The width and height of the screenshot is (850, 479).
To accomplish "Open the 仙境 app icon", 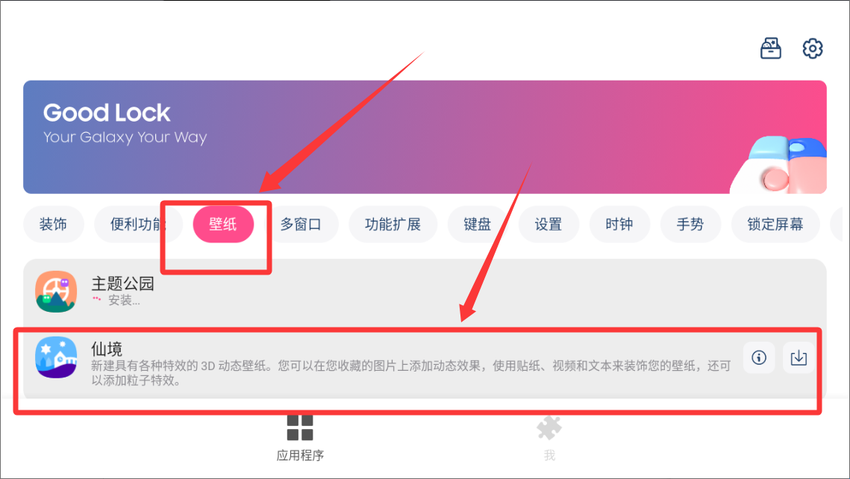I will pos(57,357).
